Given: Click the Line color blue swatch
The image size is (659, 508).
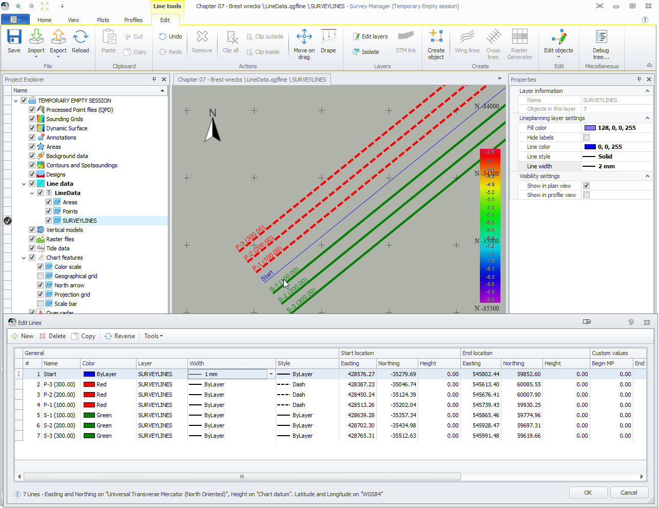Looking at the screenshot, I should click(x=590, y=147).
